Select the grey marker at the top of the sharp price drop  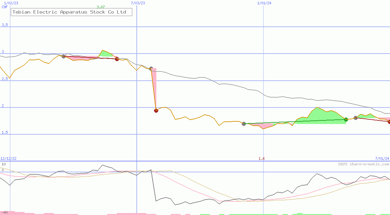coord(151,69)
